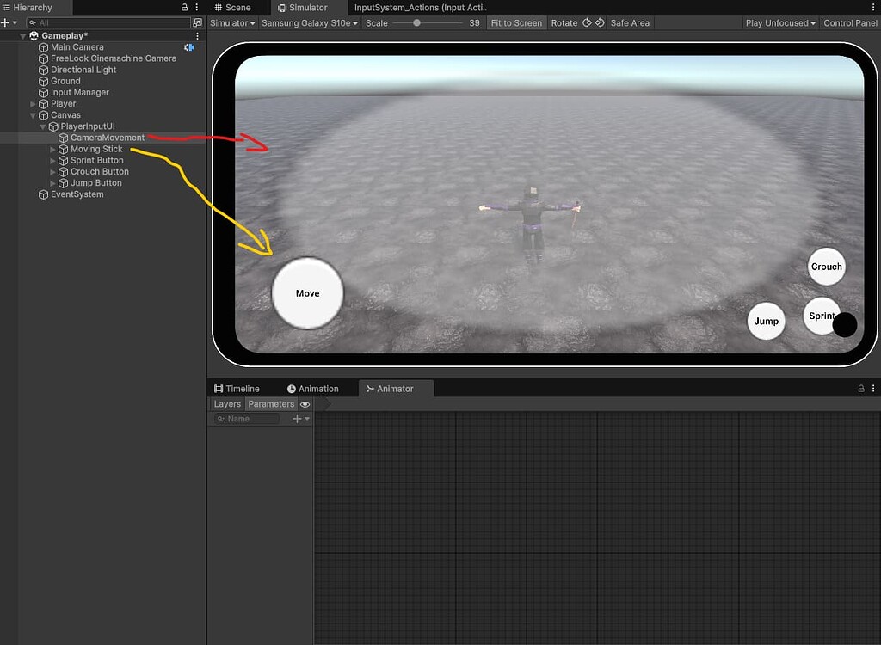Enable Safe Area in the Simulator toolbar
Screen dimensions: 881x645
coord(630,22)
